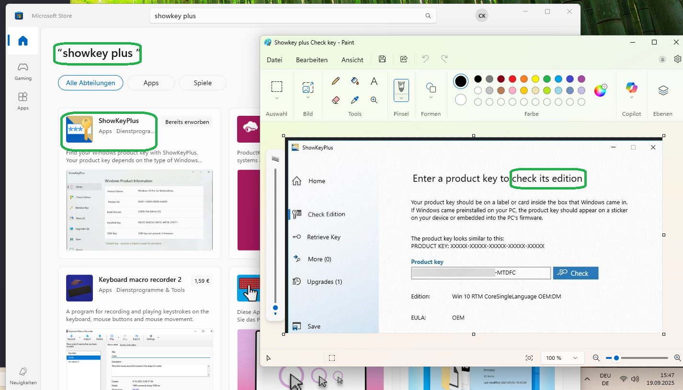Choose the red color swatch
Image resolution: width=683 pixels, height=390 pixels.
click(x=512, y=79)
